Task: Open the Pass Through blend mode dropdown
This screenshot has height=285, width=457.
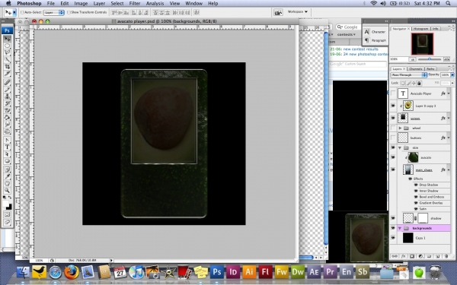Action: pos(408,75)
